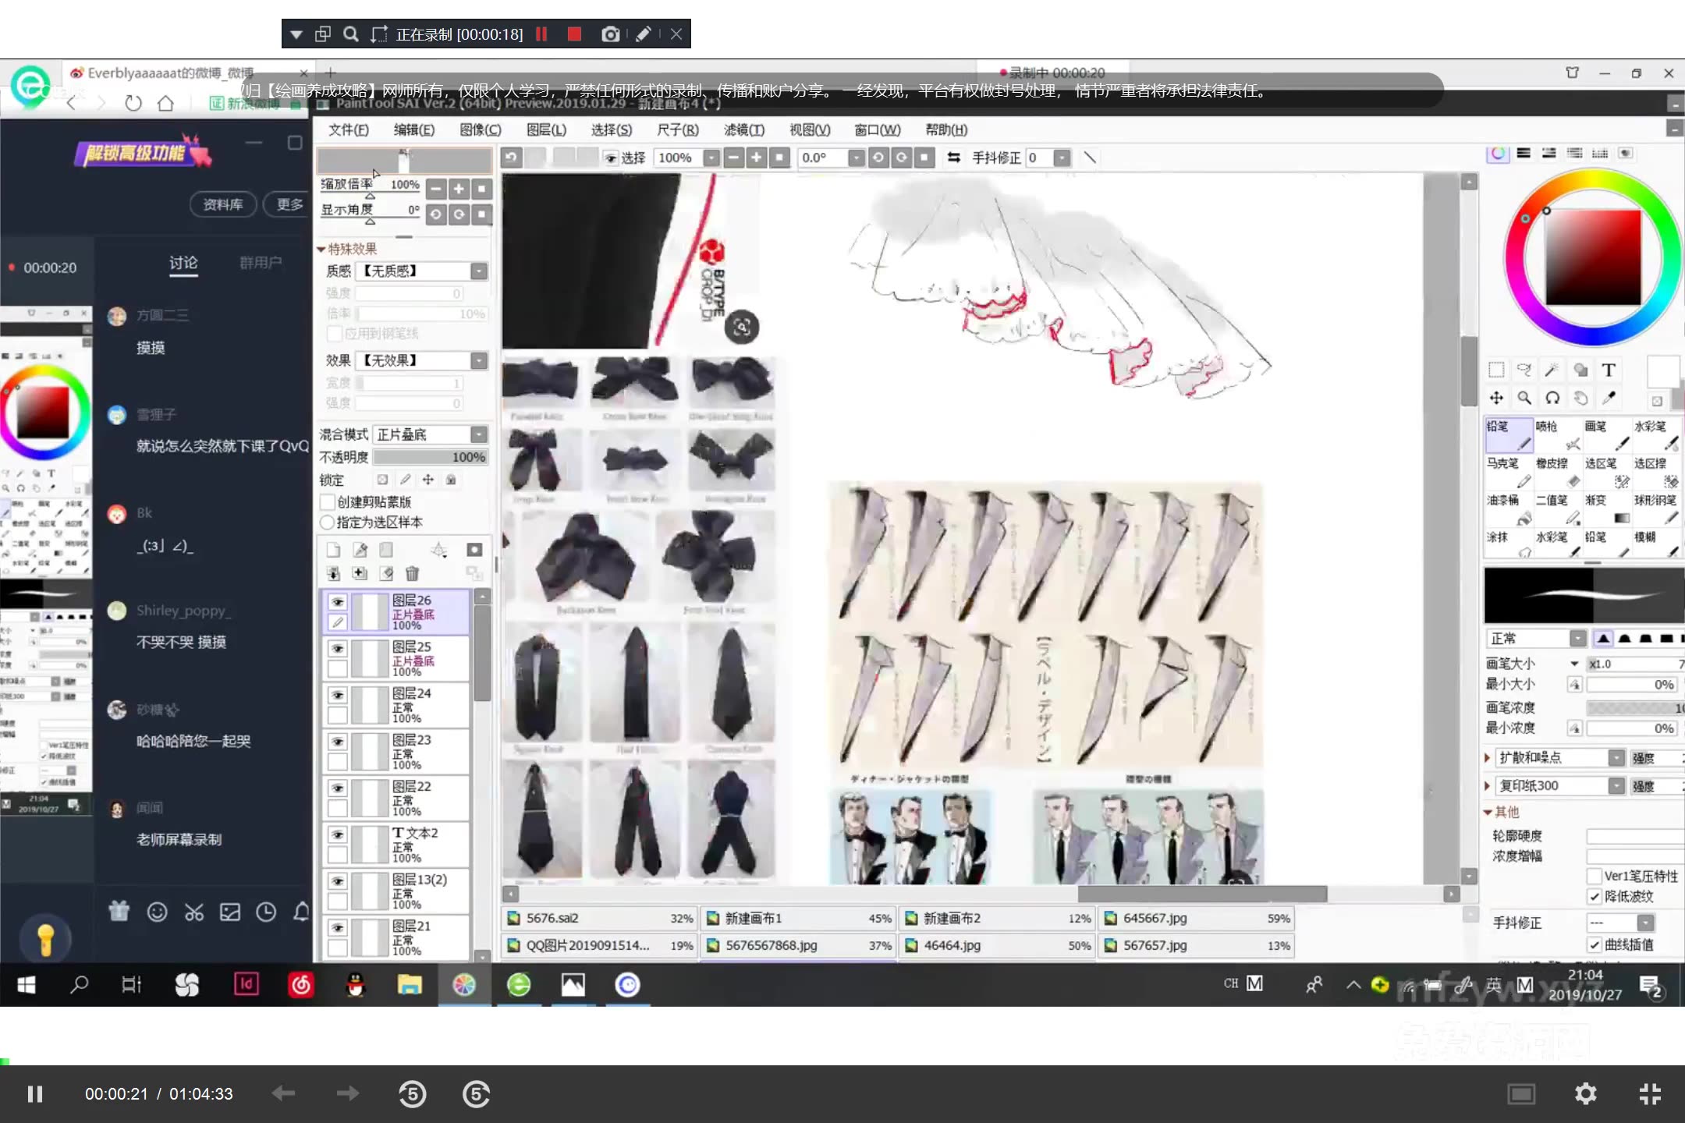Open QQ penguin from taskbar

[356, 985]
